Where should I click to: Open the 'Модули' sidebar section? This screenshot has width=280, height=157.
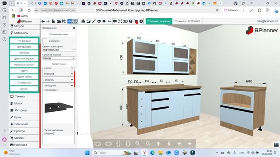24,26
